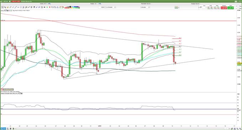Select the rectangle shape drawing tool
242x130 pixels.
pos(52,7)
